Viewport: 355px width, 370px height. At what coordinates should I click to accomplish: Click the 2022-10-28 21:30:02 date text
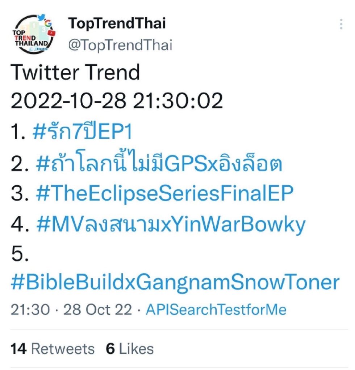tap(117, 102)
